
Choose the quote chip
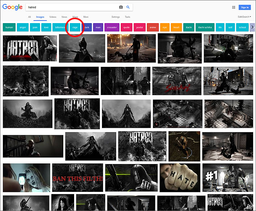126,27
